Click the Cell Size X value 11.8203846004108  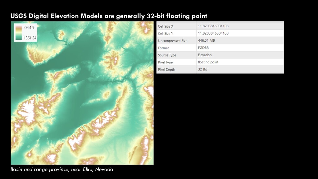click(x=213, y=26)
